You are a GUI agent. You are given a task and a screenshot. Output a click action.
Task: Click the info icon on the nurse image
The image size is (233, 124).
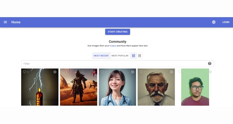[x=133, y=72]
